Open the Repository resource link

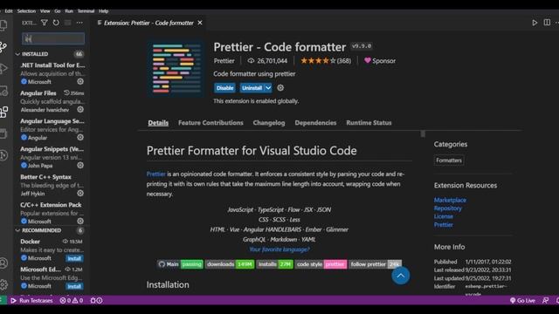click(x=448, y=208)
